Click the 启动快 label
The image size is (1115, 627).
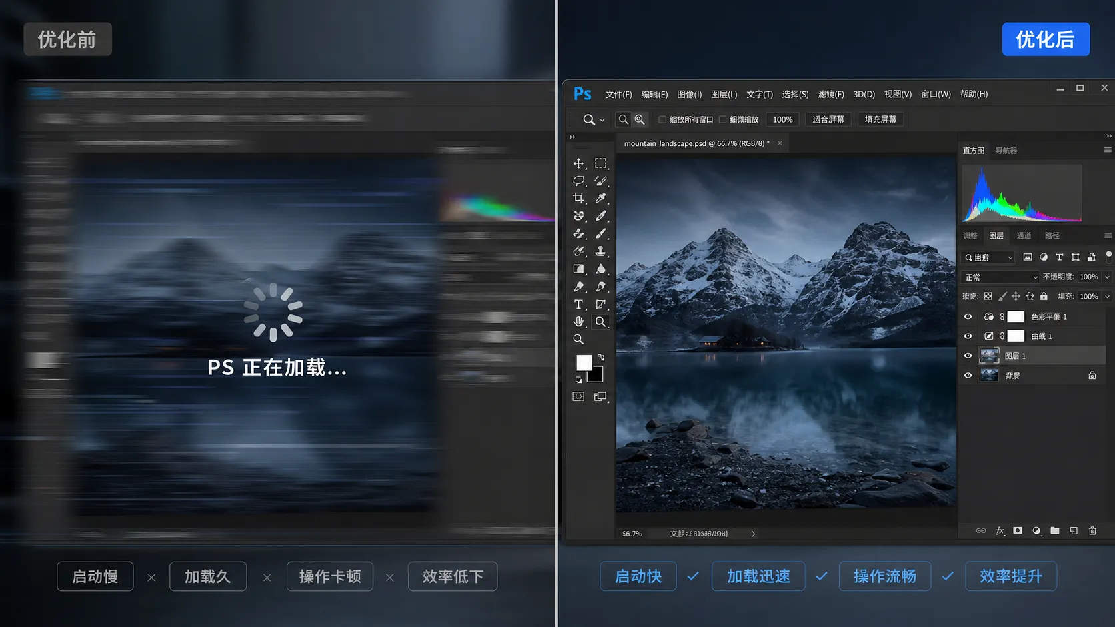tap(638, 576)
